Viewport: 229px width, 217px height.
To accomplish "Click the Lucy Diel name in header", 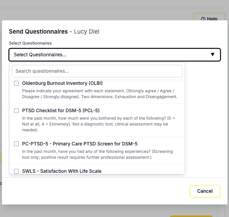I will pyautogui.click(x=87, y=32).
